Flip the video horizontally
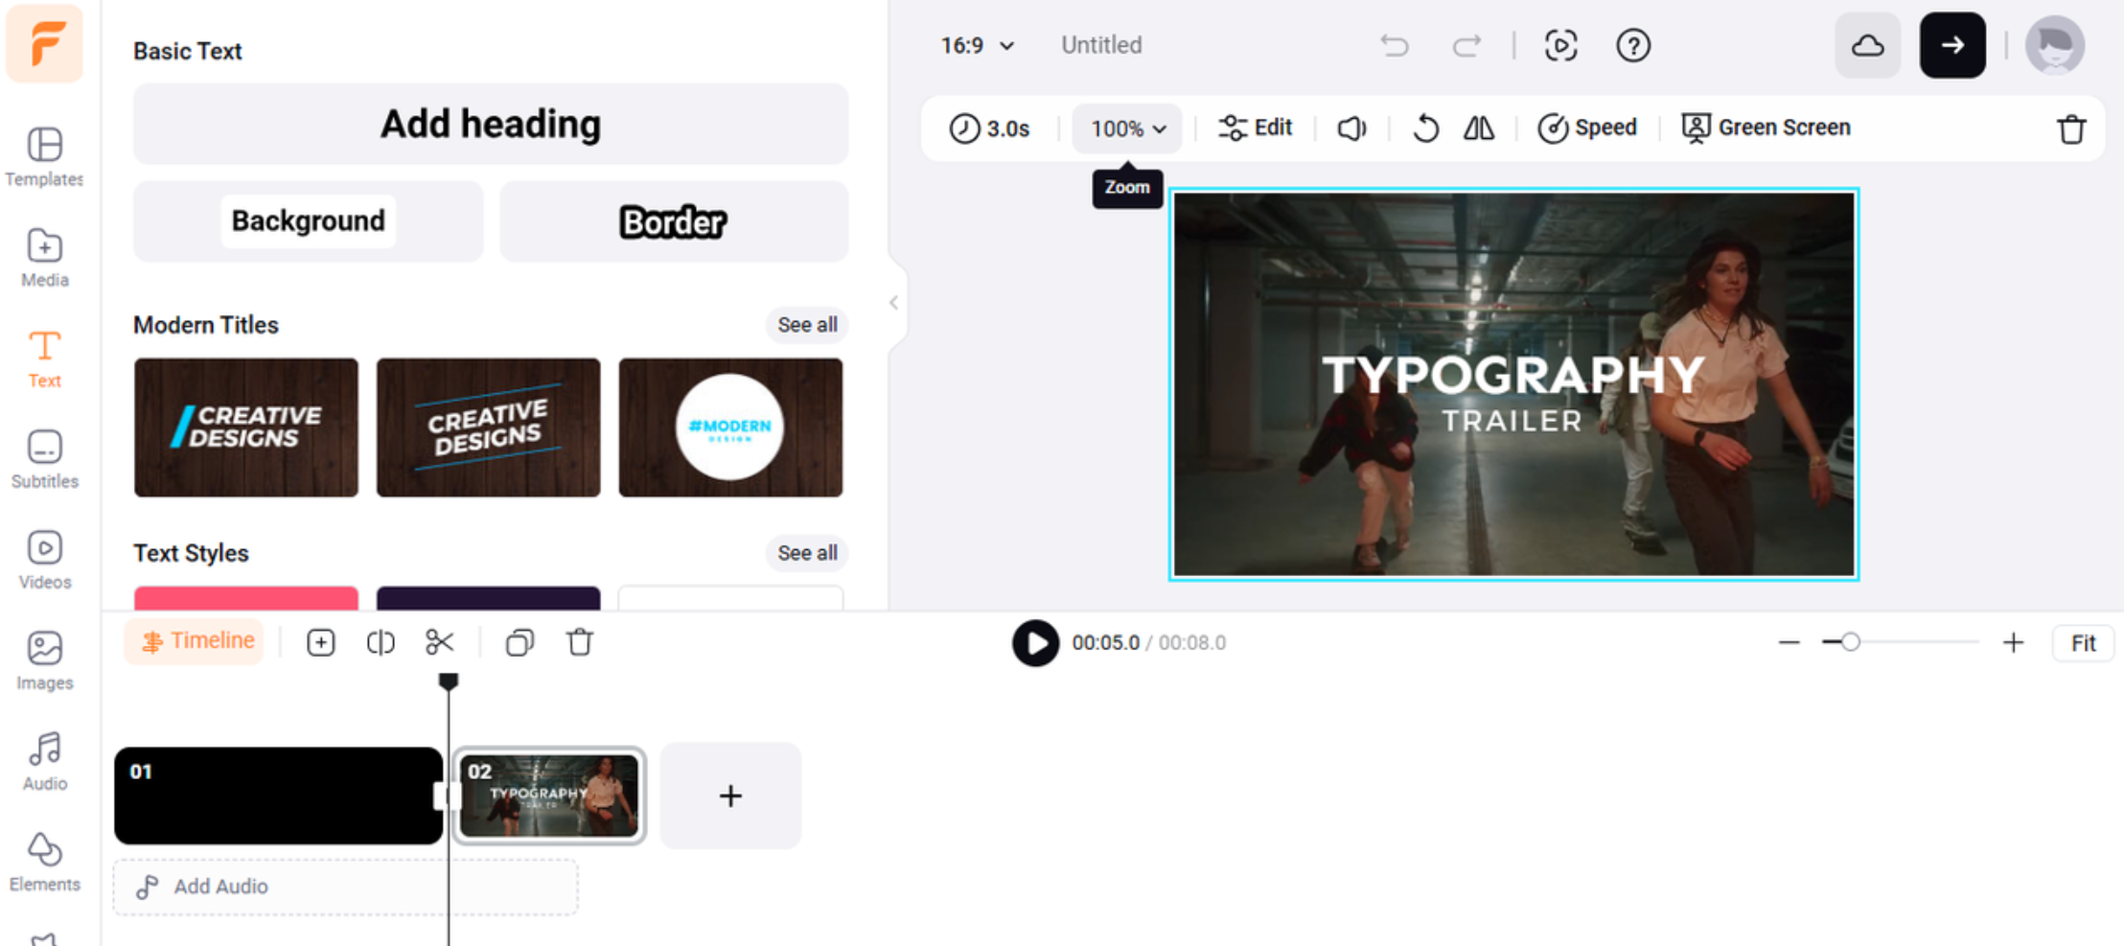Screen dimensions: 2124x946 [1477, 127]
